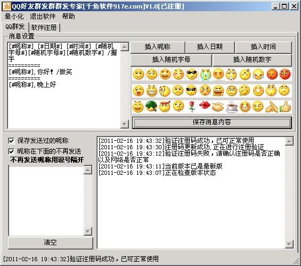Insert the handshake emoticon
Image resolution: width=301 pixels, height=266 pixels.
(218, 107)
